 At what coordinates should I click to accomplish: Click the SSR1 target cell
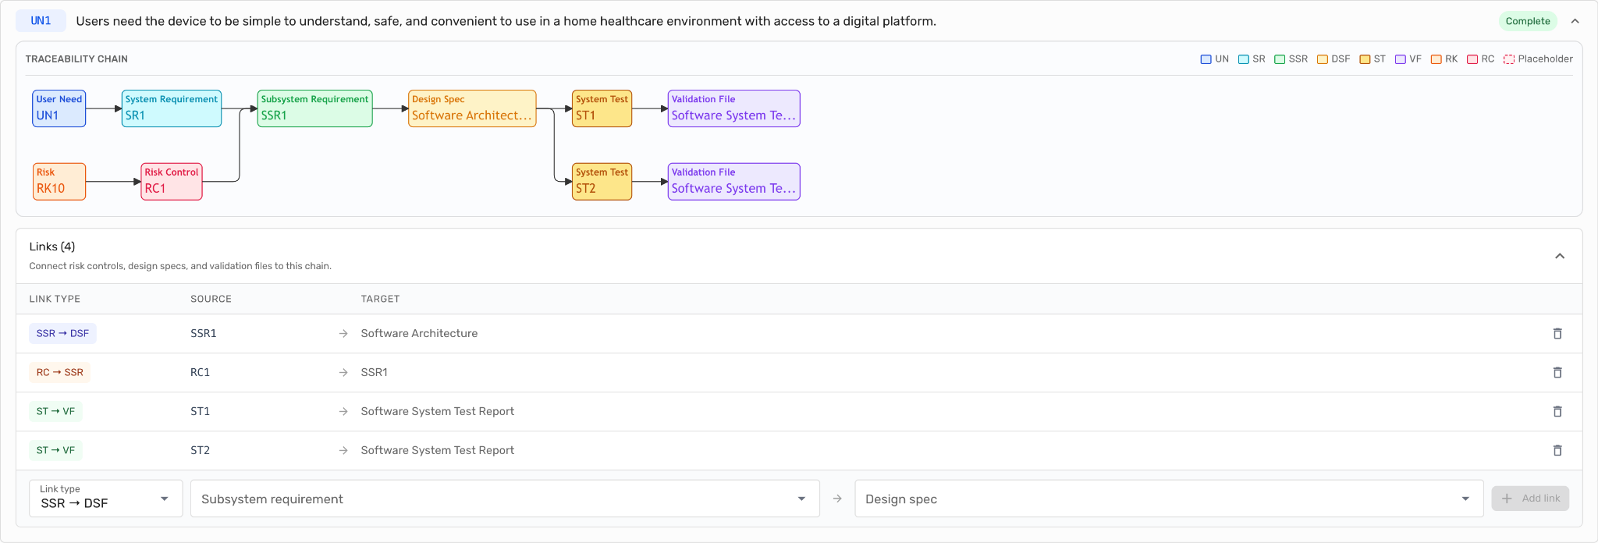(375, 372)
